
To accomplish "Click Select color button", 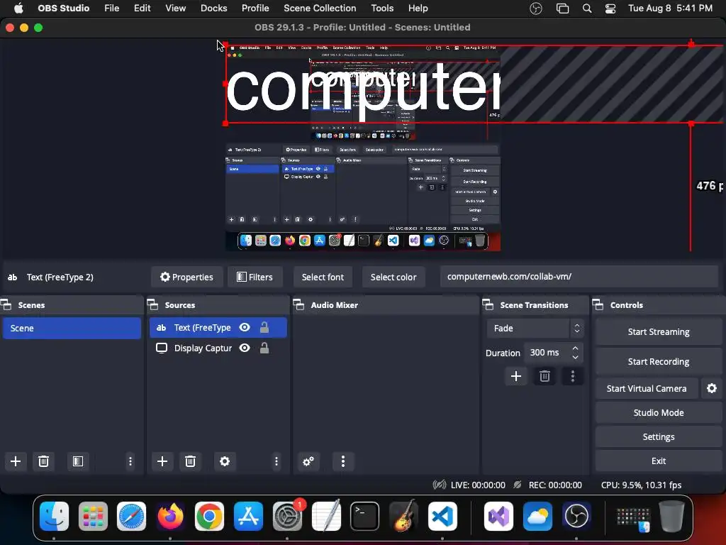I will click(393, 277).
